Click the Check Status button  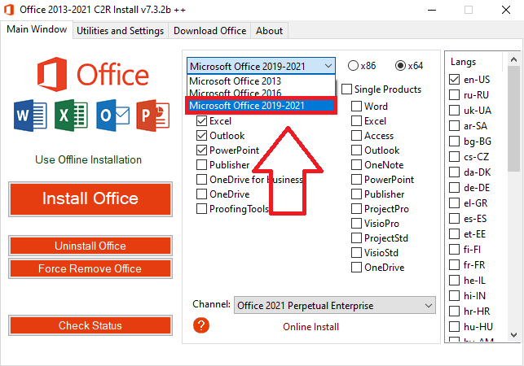(90, 325)
